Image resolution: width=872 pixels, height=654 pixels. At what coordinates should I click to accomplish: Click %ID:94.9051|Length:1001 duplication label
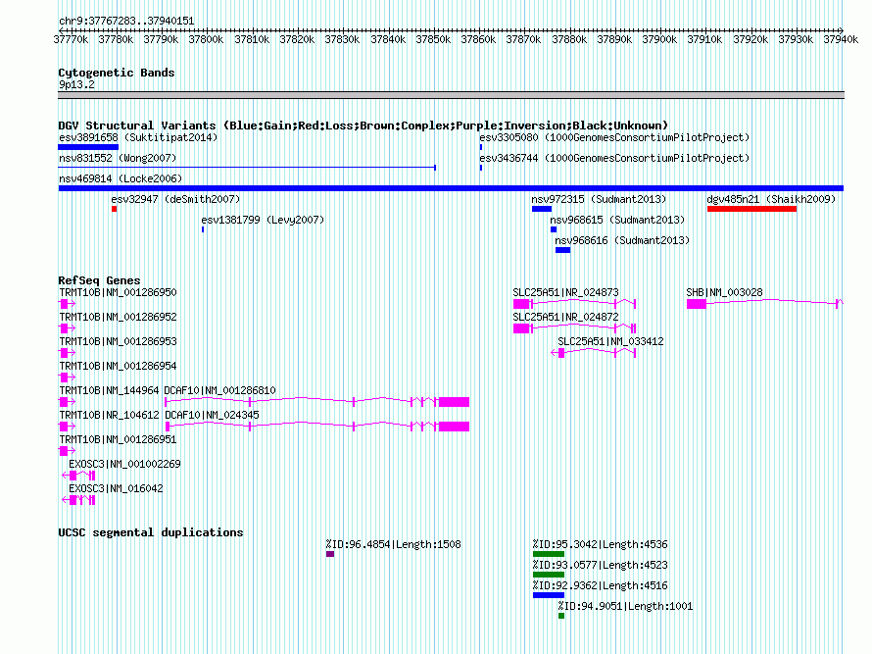coord(626,606)
